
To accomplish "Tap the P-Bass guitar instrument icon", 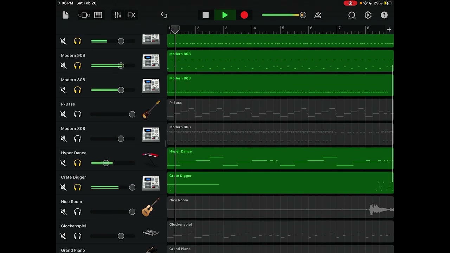I will pyautogui.click(x=151, y=110).
